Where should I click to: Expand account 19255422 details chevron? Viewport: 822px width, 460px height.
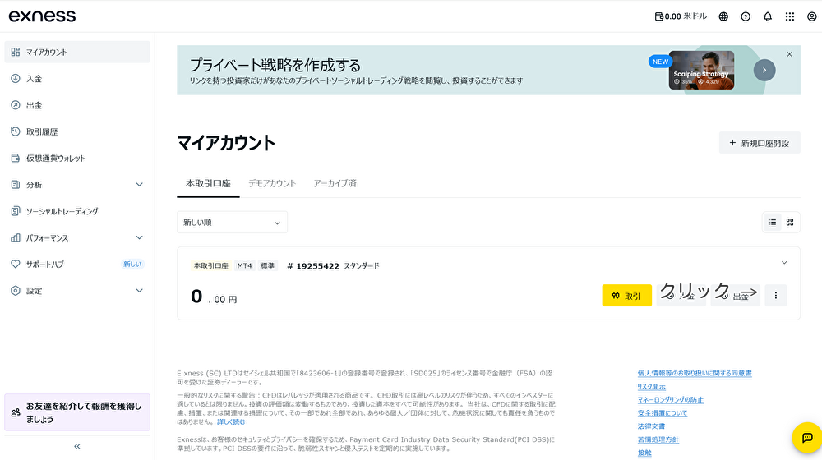click(784, 263)
